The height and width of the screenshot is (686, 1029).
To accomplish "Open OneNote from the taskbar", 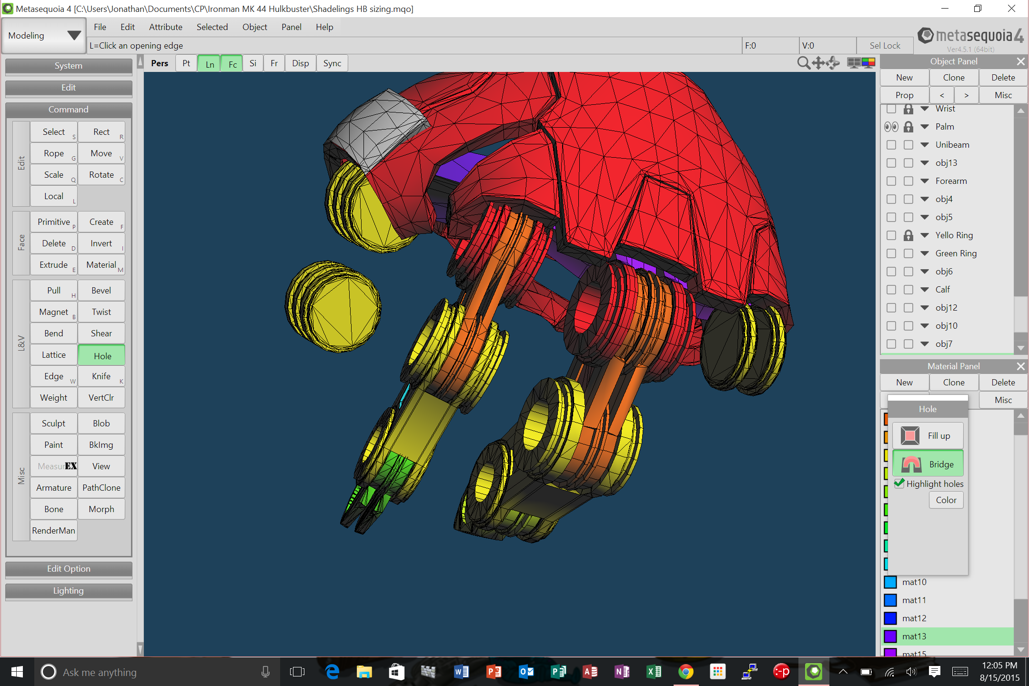I will (x=622, y=672).
